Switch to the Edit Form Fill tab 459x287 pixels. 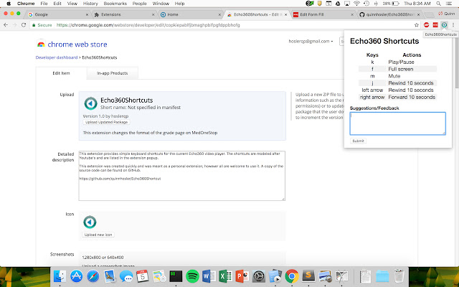323,14
